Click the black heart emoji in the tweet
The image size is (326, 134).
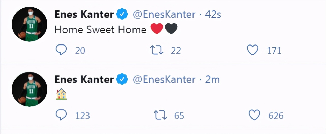(x=171, y=29)
